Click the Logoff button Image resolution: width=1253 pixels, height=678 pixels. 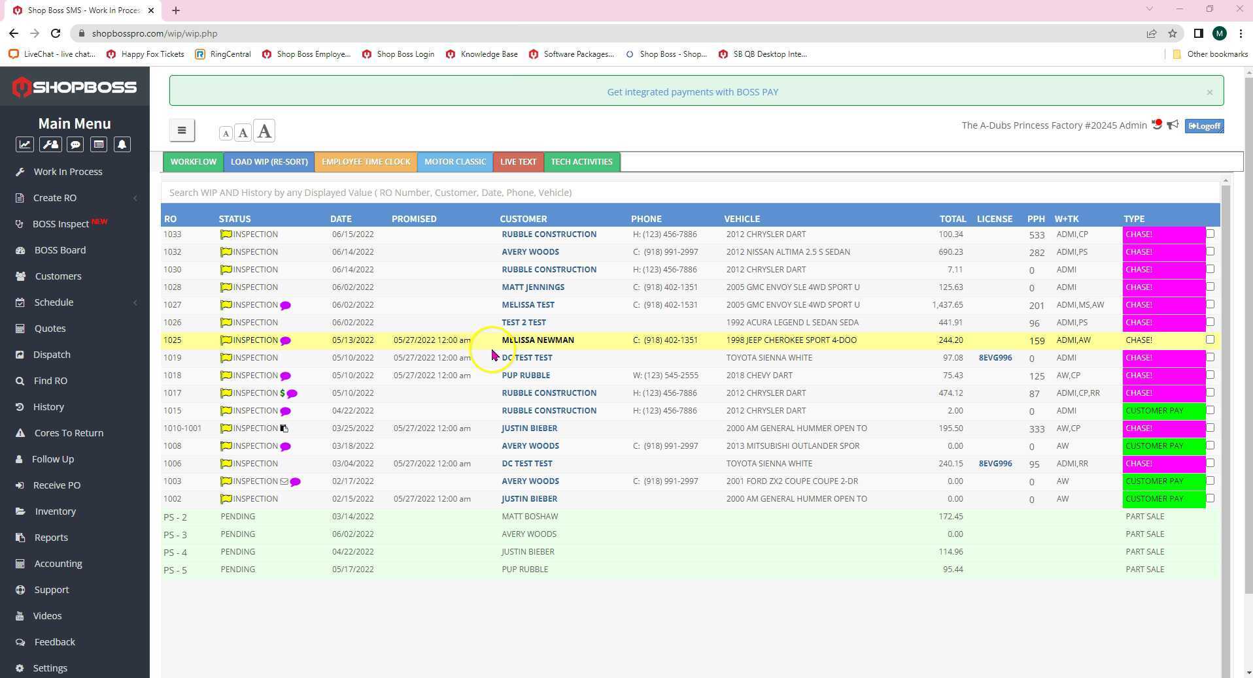[x=1204, y=126]
